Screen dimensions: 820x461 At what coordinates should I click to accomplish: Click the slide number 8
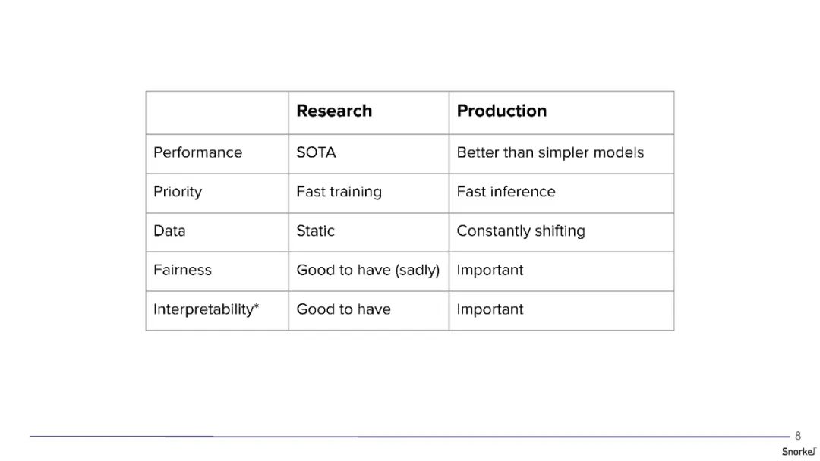[797, 436]
